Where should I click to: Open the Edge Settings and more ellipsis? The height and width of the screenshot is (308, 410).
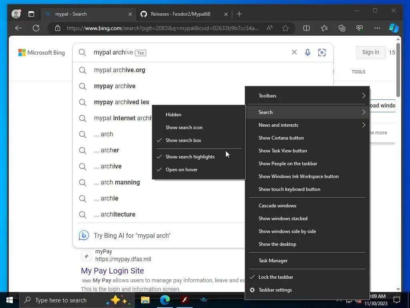pyautogui.click(x=377, y=28)
